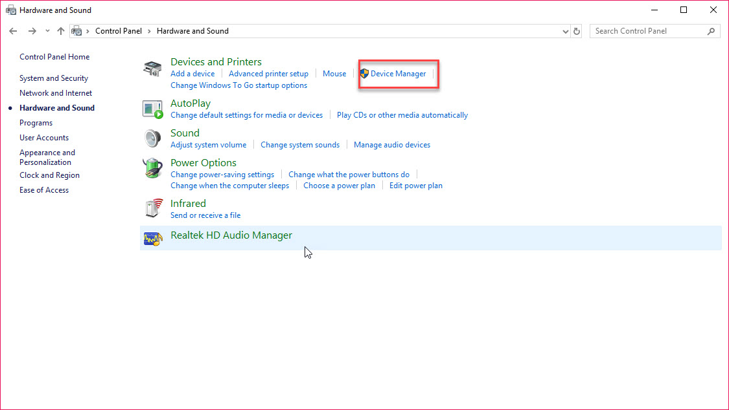
Task: Open Device Manager via its shield icon
Action: pos(365,73)
